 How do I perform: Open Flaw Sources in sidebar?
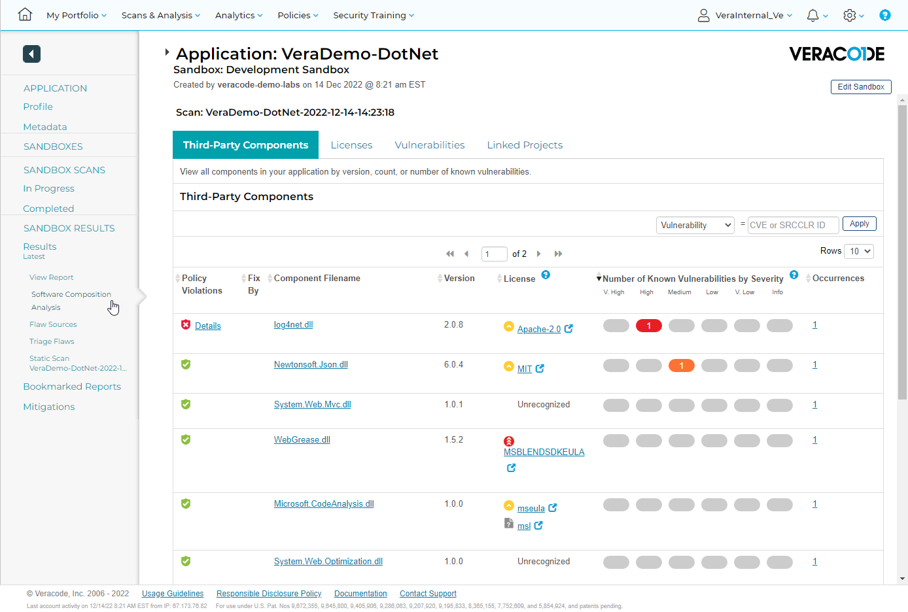53,324
